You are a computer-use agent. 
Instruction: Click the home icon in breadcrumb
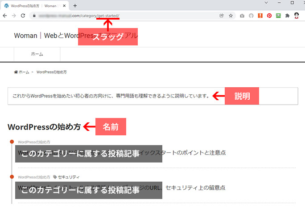[16, 72]
